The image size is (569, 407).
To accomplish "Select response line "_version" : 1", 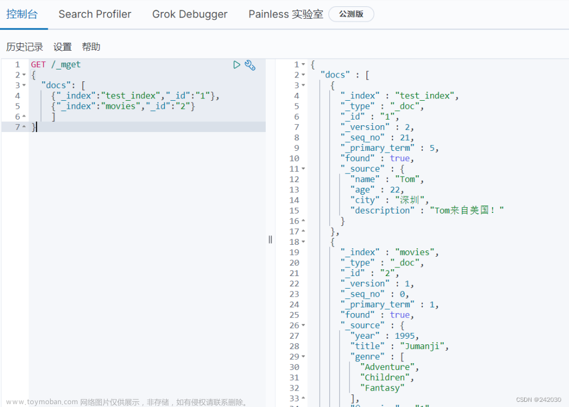I will pos(377,283).
